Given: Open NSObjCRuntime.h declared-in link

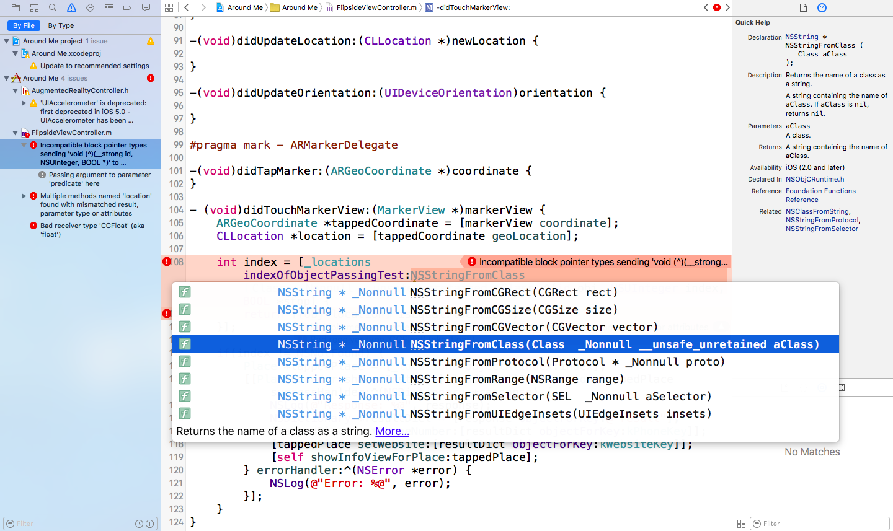Looking at the screenshot, I should [815, 179].
